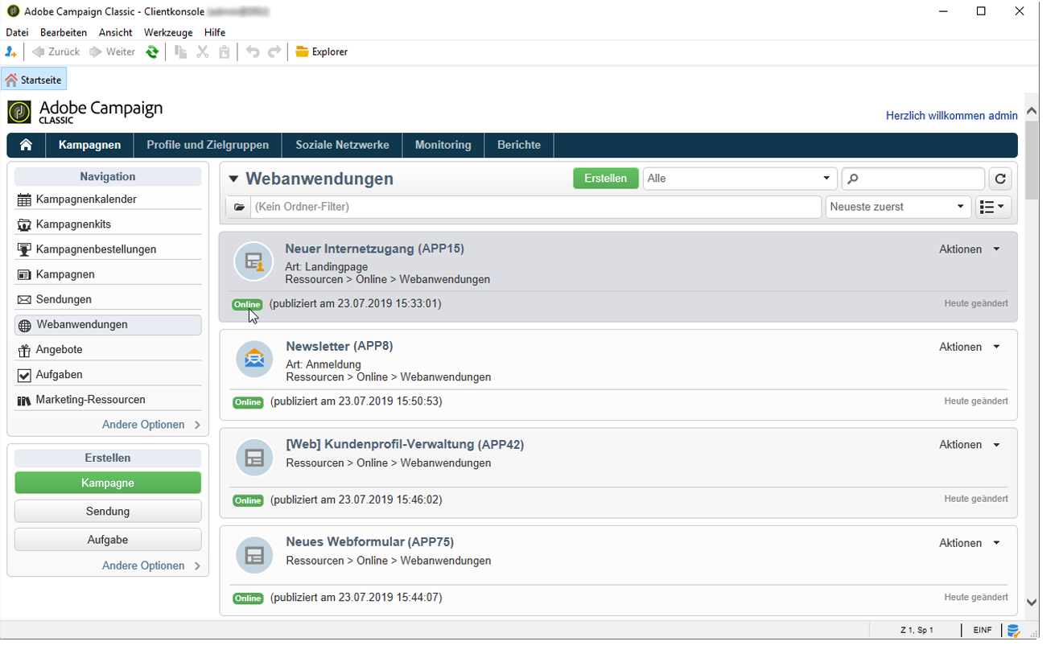
Task: Click the Aufgabe create button
Action: [108, 540]
